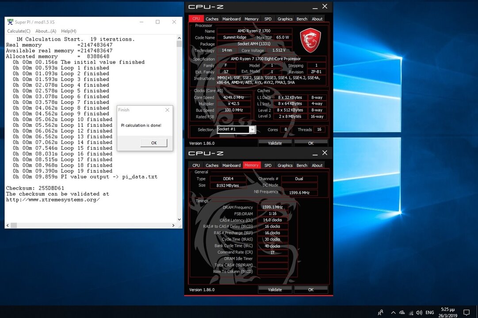Viewport: 478px width, 318px height.
Task: Click OK in the Finish dialog
Action: point(154,143)
